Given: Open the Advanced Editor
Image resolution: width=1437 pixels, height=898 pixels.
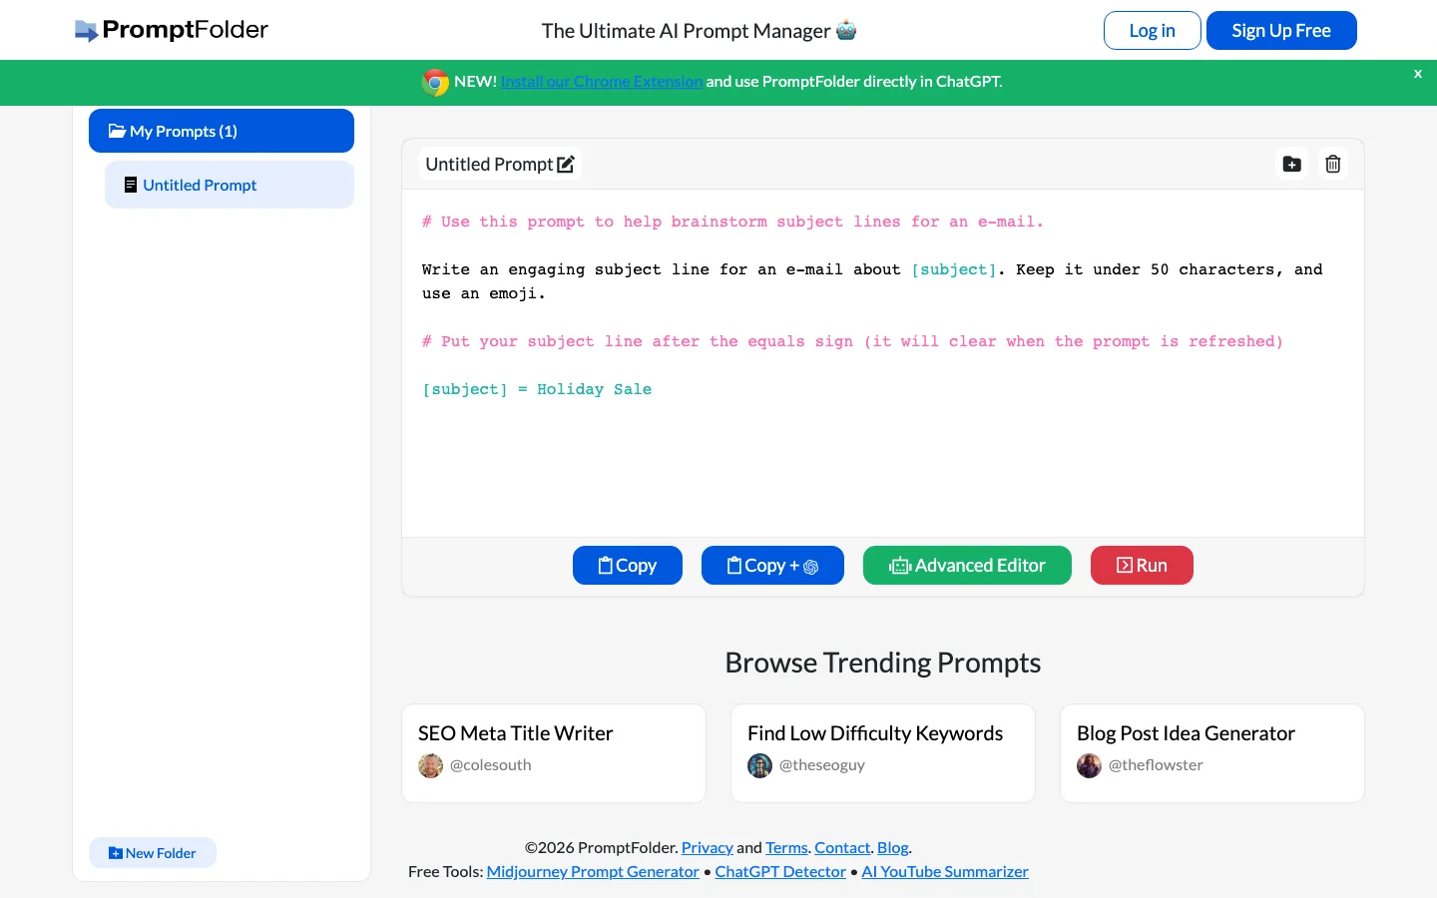Looking at the screenshot, I should click(967, 565).
